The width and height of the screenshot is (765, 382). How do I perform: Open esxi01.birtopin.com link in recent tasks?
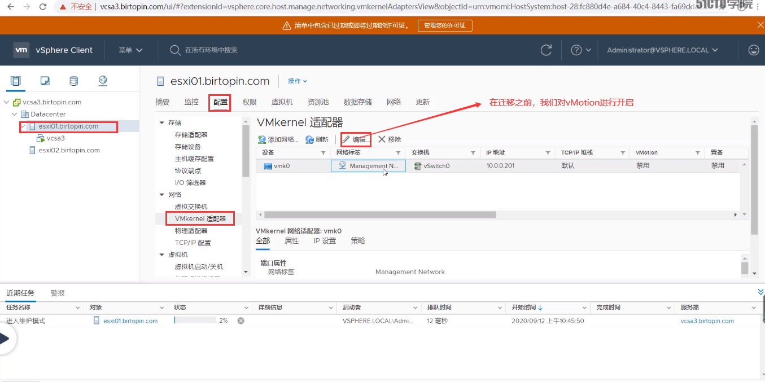click(x=130, y=320)
